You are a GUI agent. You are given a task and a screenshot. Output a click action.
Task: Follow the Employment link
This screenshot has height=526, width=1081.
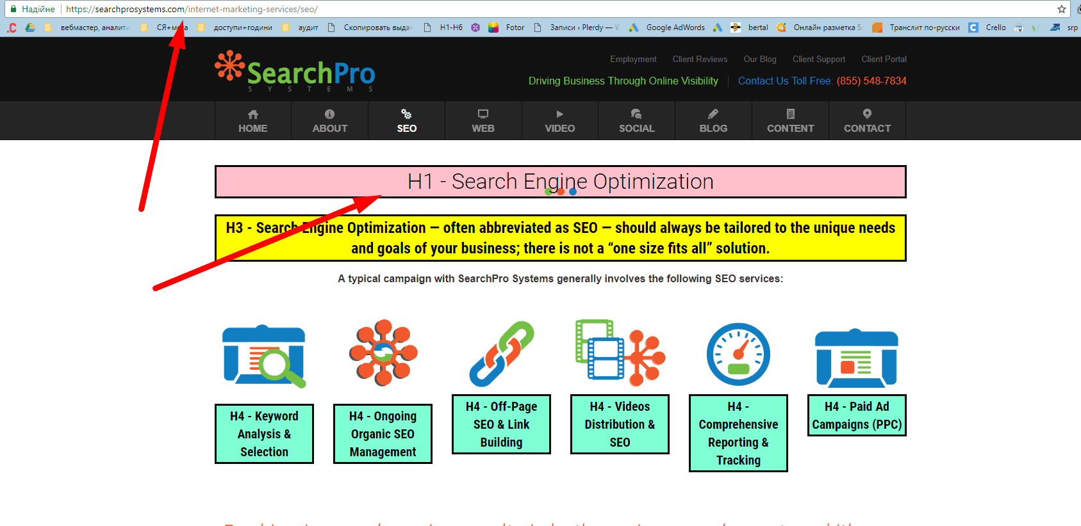633,59
